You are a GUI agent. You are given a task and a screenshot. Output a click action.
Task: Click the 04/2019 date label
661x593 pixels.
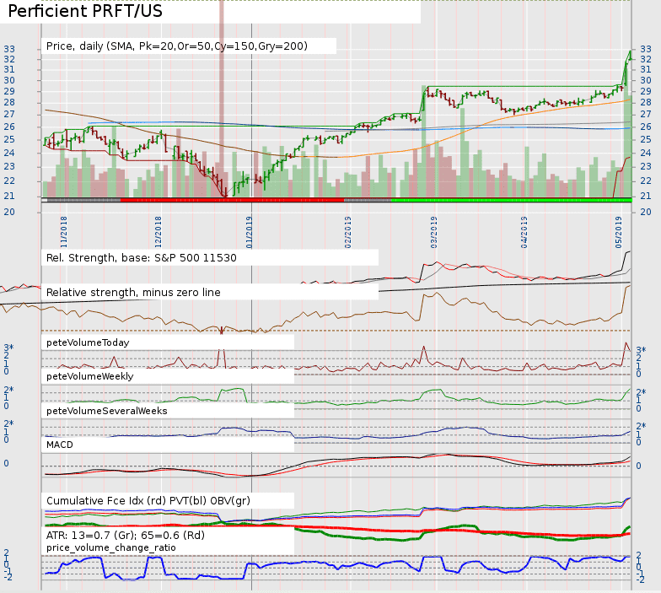point(524,231)
